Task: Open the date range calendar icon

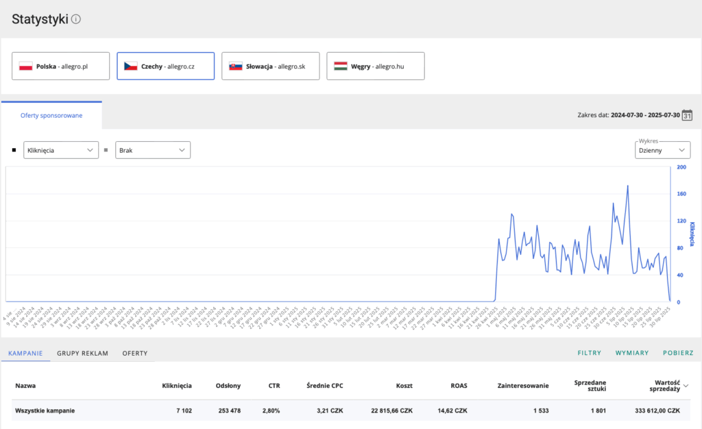Action: [x=687, y=115]
